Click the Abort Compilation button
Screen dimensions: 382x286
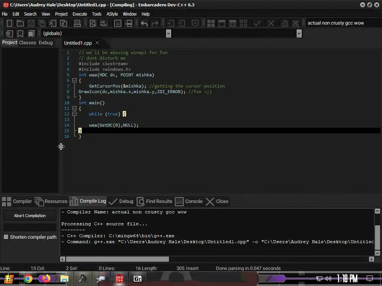(x=30, y=216)
